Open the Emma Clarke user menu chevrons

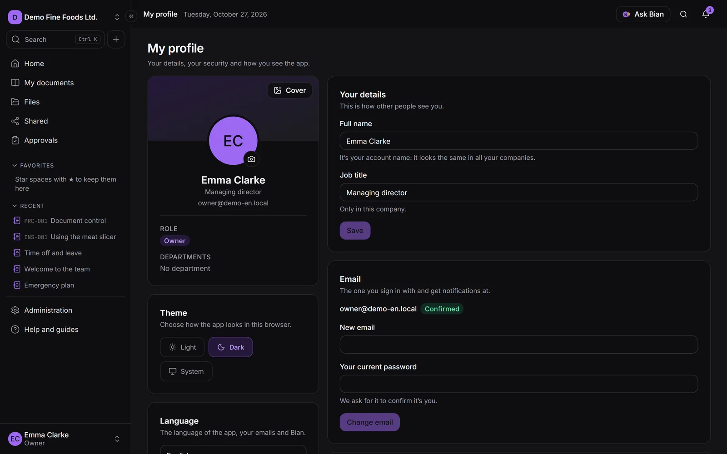(x=117, y=439)
